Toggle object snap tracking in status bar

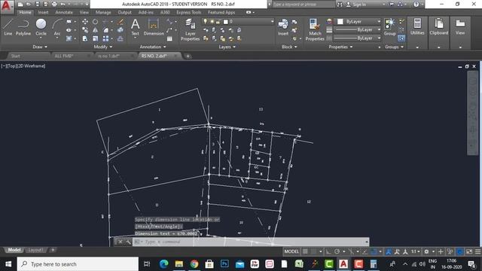[x=365, y=251]
